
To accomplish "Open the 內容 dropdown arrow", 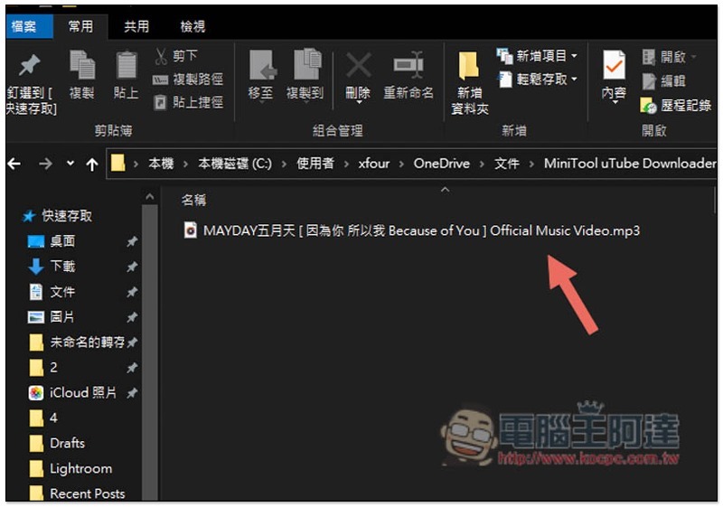I will tap(615, 102).
